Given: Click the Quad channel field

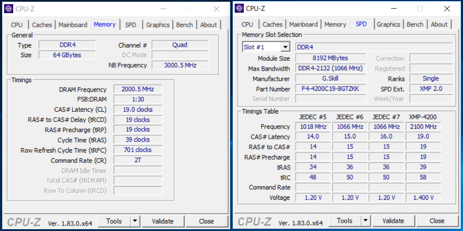Looking at the screenshot, I should (x=180, y=45).
